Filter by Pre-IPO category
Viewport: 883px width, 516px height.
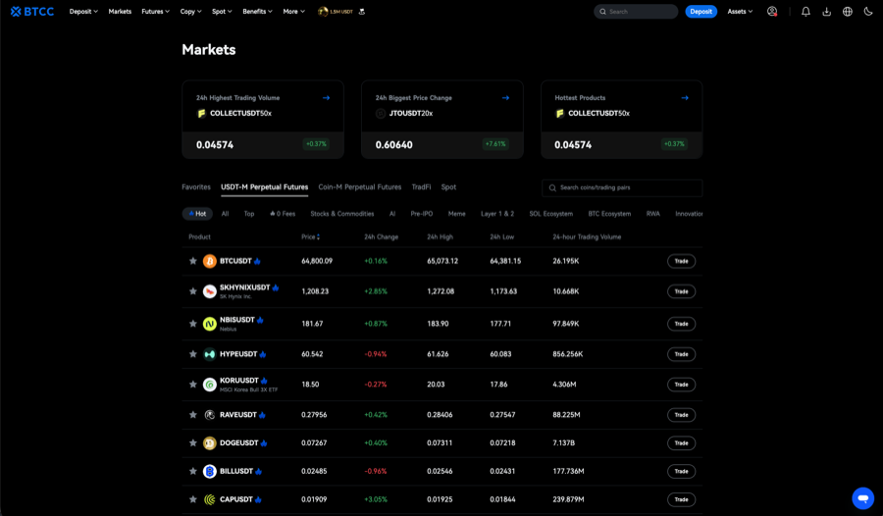[422, 214]
